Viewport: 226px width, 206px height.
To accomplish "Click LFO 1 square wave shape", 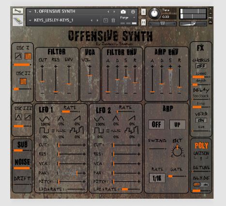I will coord(44,130).
